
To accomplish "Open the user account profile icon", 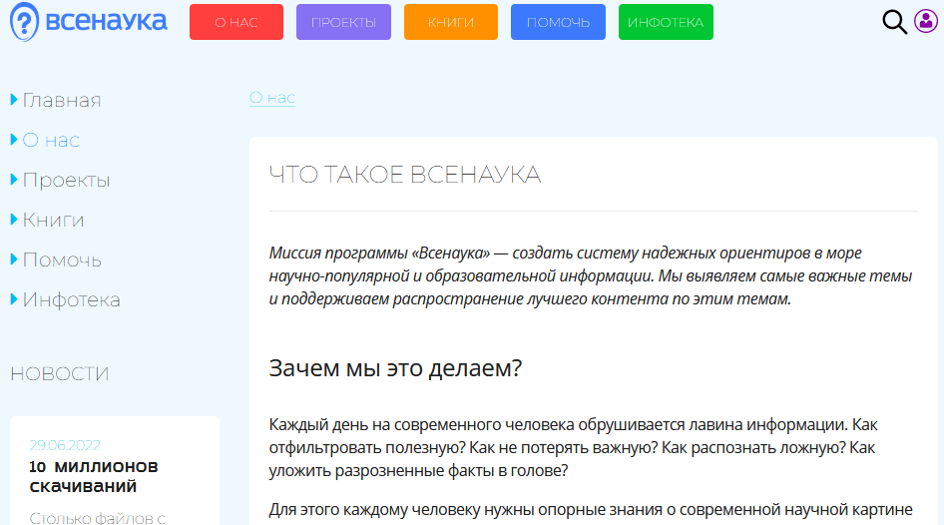I will (x=926, y=21).
